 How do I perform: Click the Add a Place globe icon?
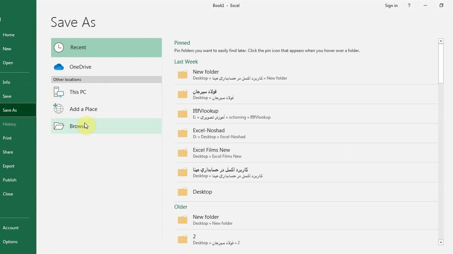coord(58,109)
